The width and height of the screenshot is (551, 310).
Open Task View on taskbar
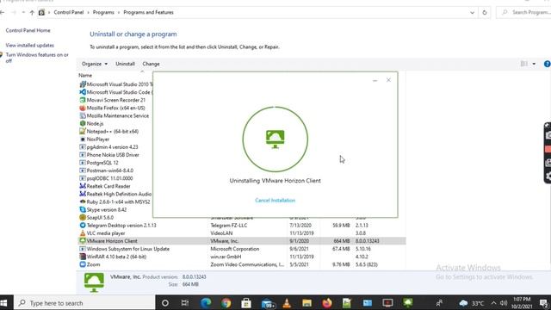pyautogui.click(x=185, y=303)
